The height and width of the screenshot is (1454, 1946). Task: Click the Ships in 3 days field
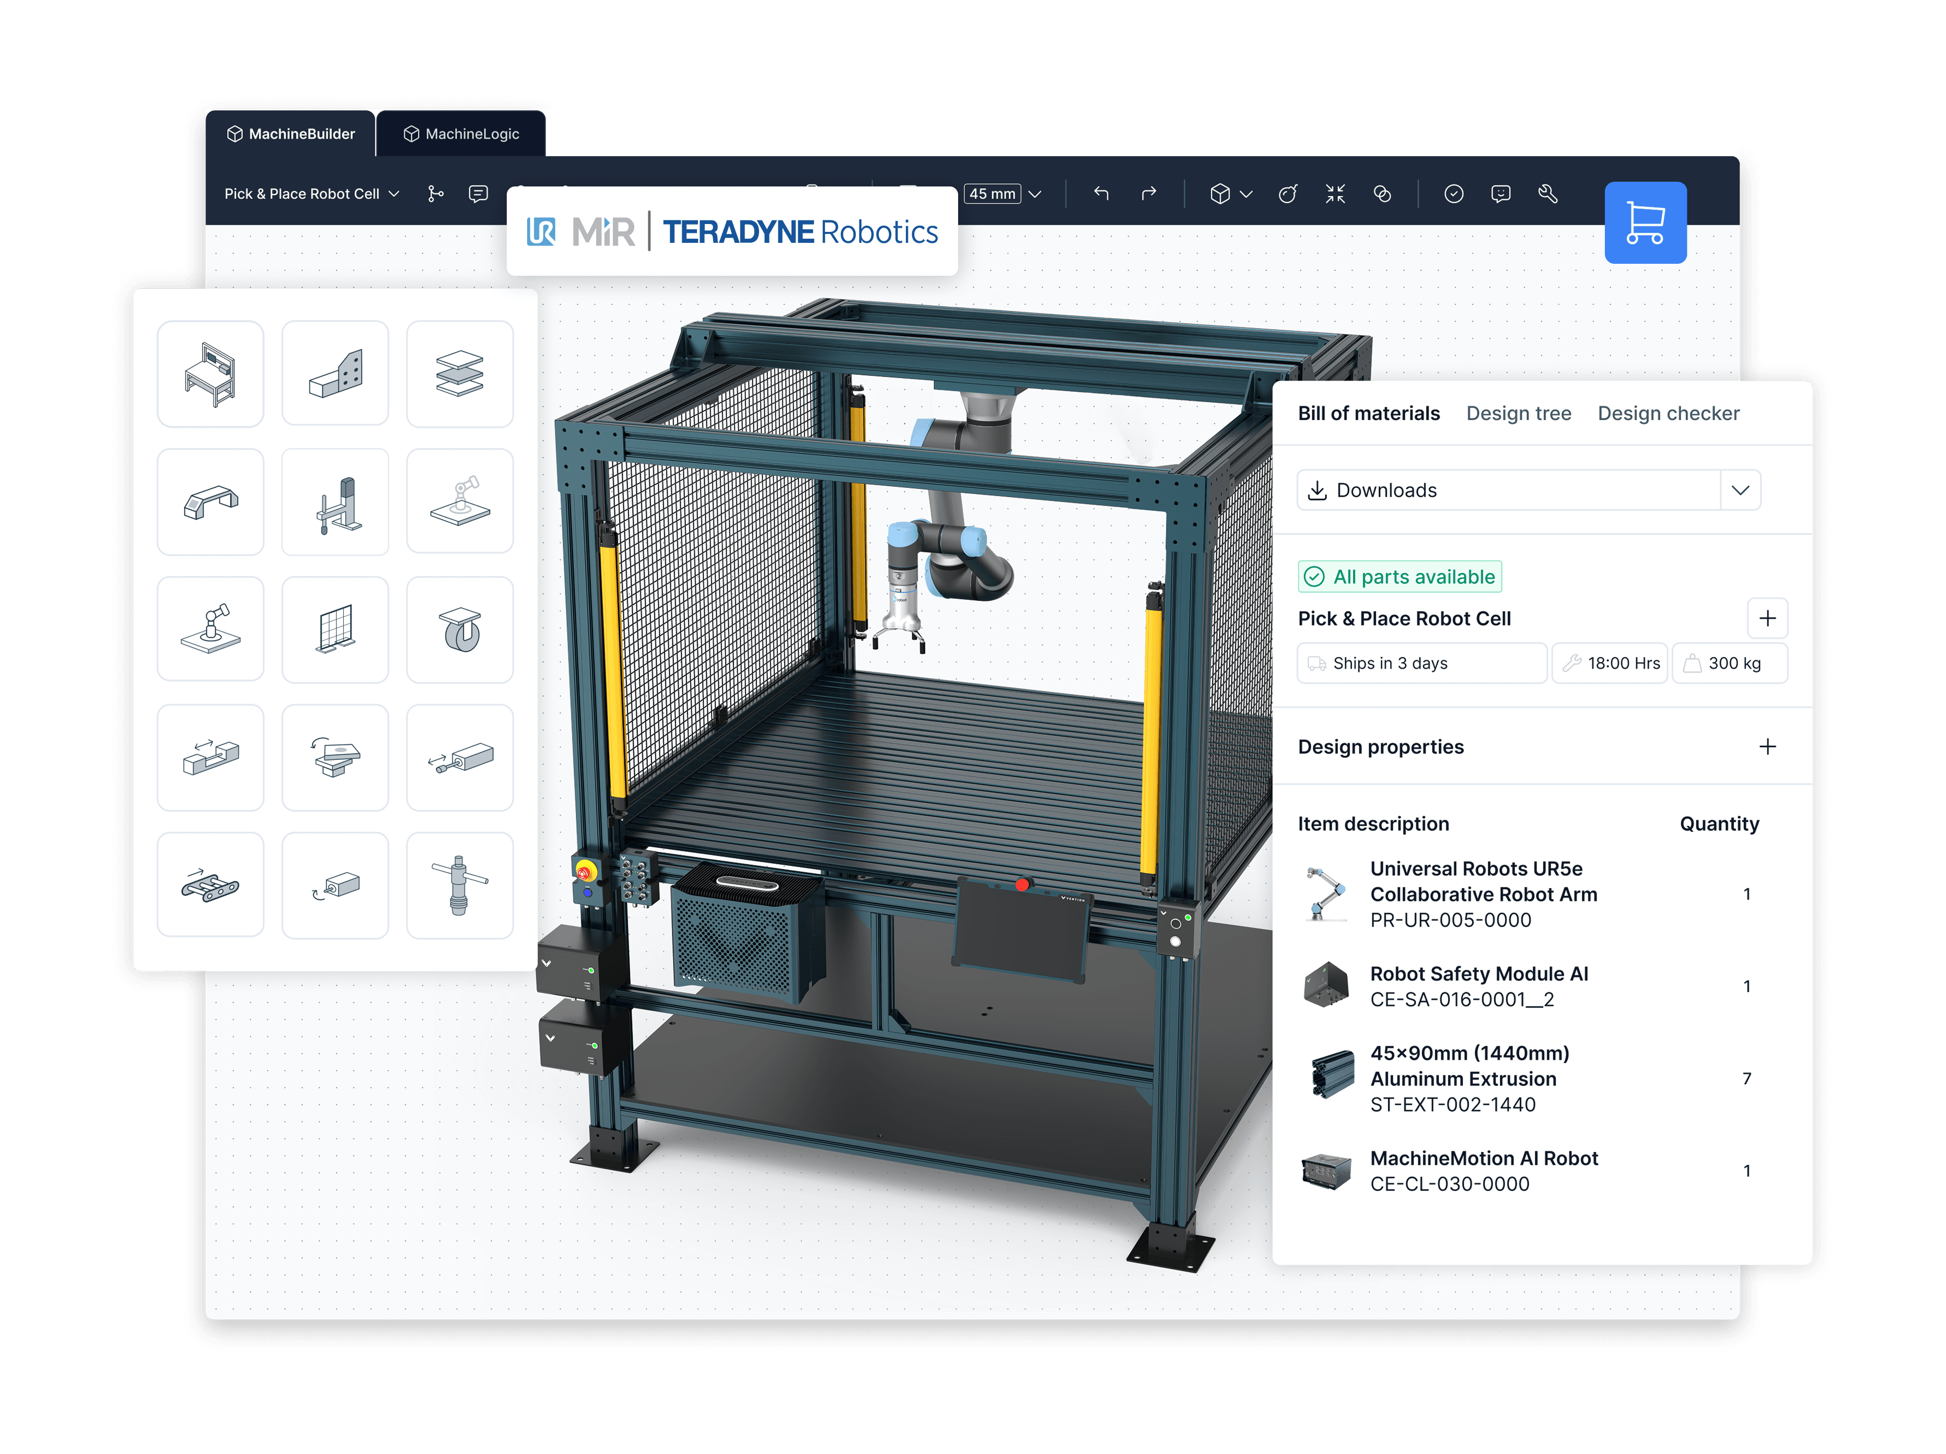[x=1421, y=663]
